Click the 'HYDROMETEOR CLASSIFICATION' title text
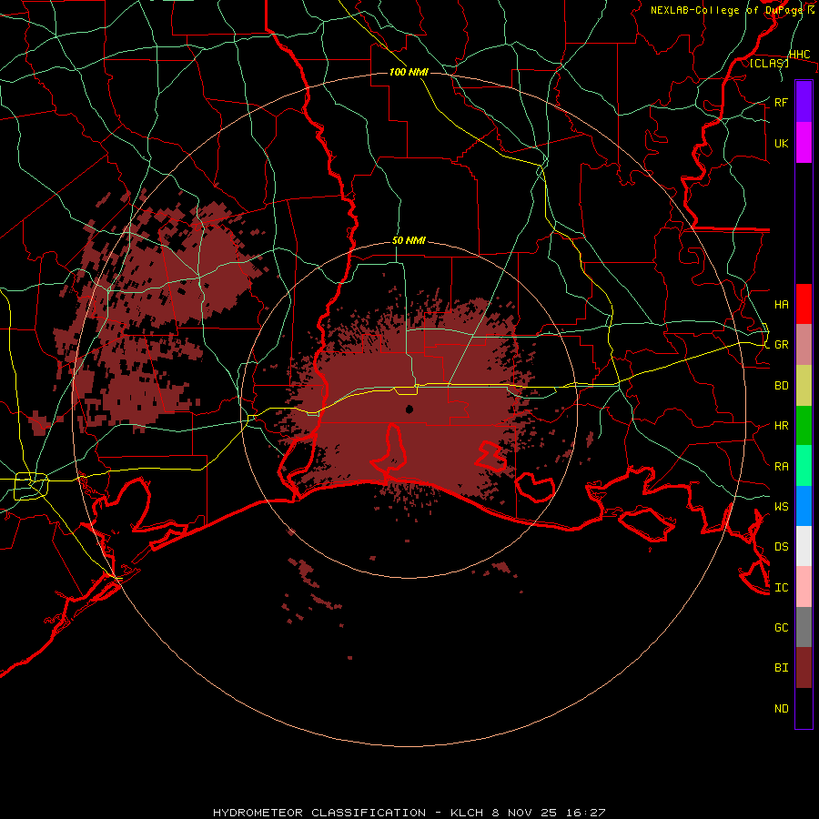Viewport: 819px width, 819px height. pos(319,813)
